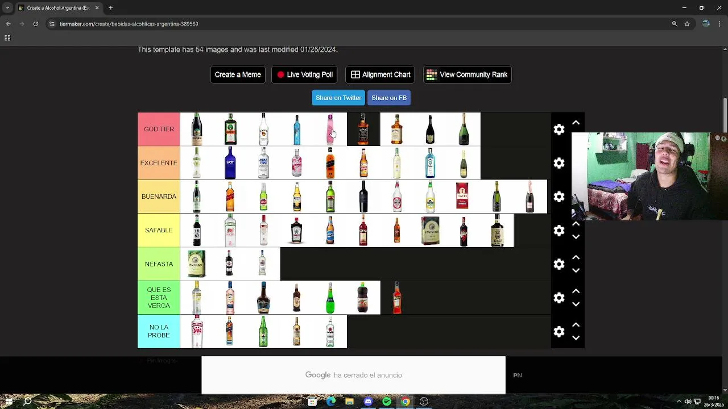
Task: Select the Bombay Sapphire bottle in EXCELENTE
Action: [430, 163]
